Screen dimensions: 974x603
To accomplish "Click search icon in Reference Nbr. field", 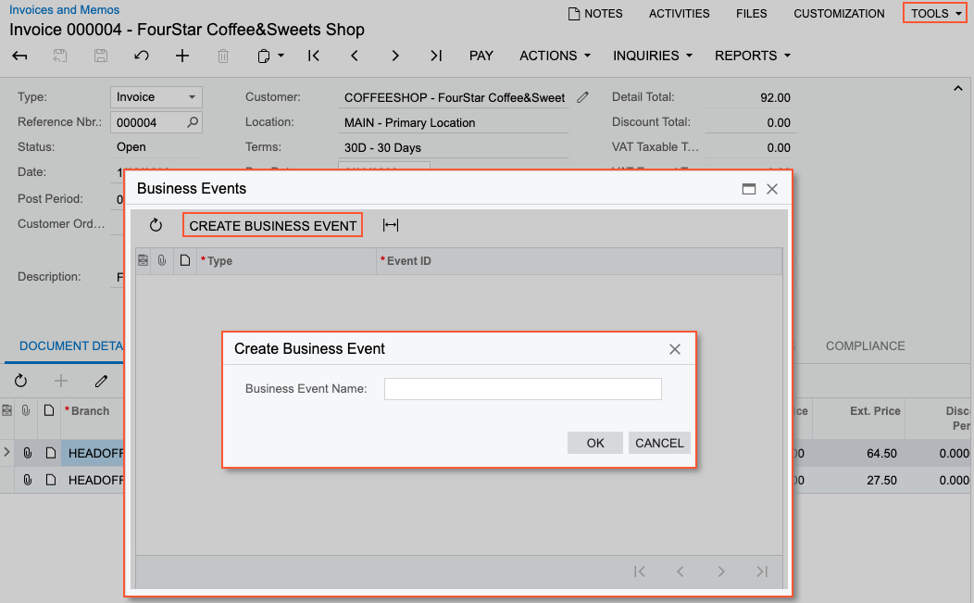I will 193,122.
